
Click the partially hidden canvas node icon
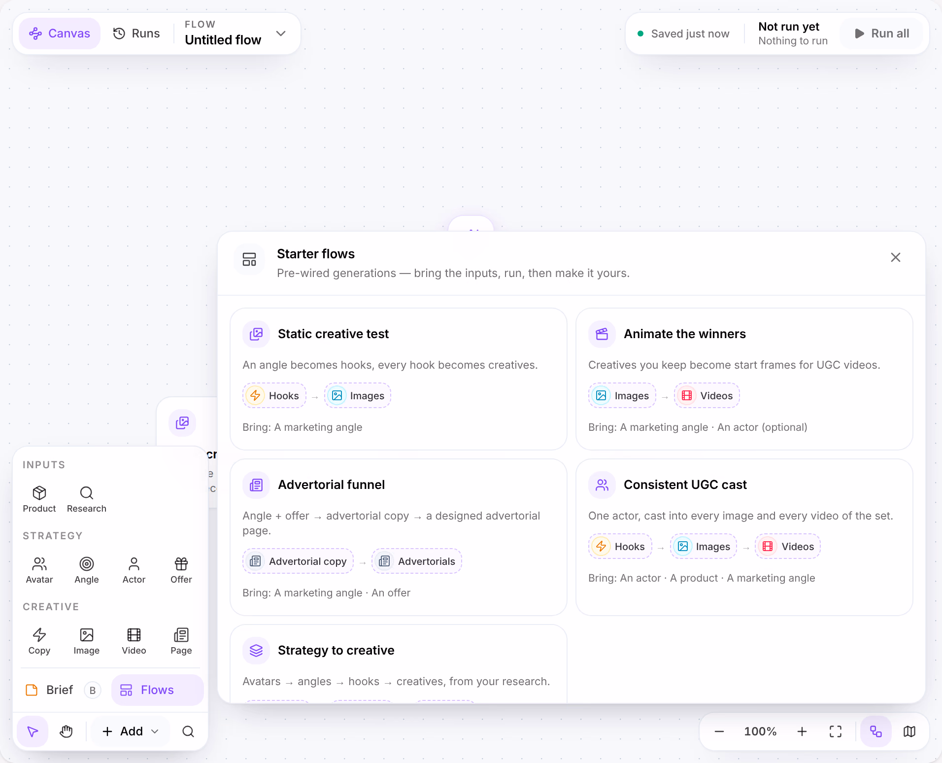(x=182, y=423)
